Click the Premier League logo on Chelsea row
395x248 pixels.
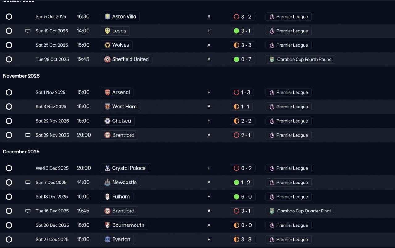coord(272,121)
